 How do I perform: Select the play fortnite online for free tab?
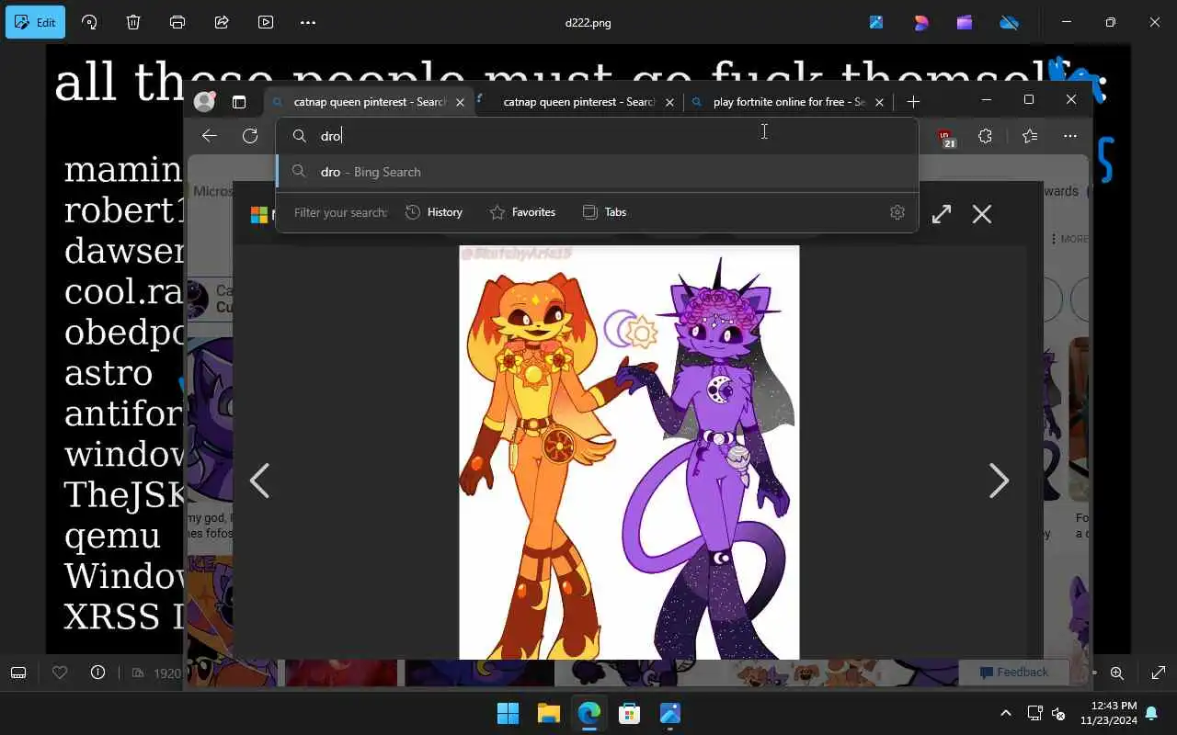788,102
